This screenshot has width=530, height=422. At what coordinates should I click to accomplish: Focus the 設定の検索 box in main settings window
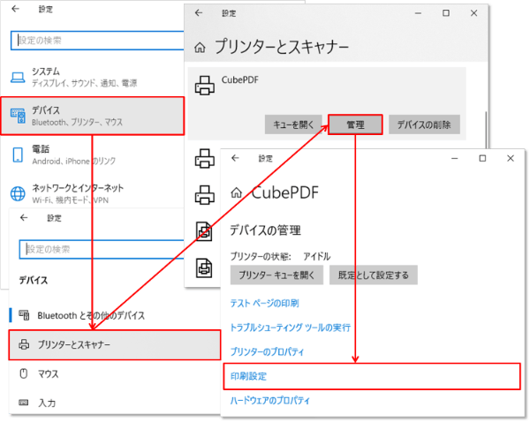pos(97,41)
